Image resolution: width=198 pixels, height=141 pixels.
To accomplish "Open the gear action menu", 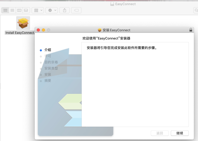I will 52,10.
